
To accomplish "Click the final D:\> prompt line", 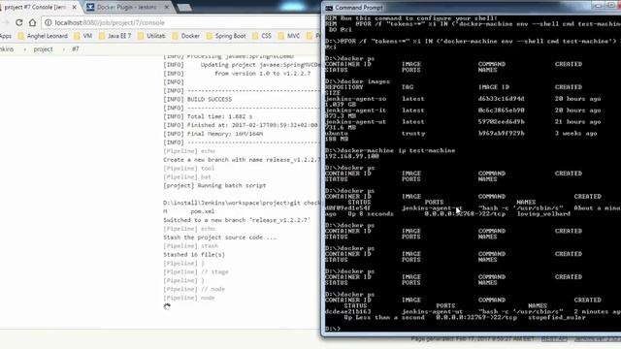I will tap(333, 329).
